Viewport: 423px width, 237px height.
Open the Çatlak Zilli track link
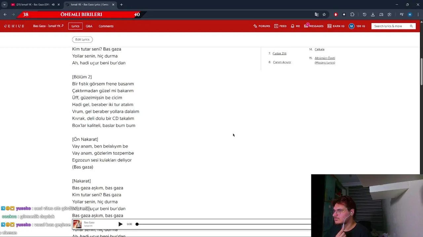point(280,53)
